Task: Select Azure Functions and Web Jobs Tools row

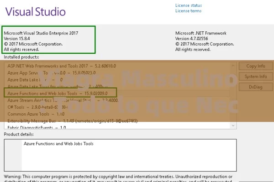Action: 117,94
